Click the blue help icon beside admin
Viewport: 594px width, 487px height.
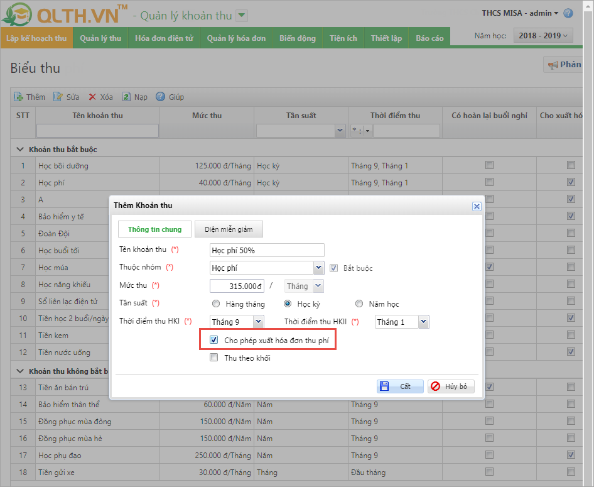point(568,13)
